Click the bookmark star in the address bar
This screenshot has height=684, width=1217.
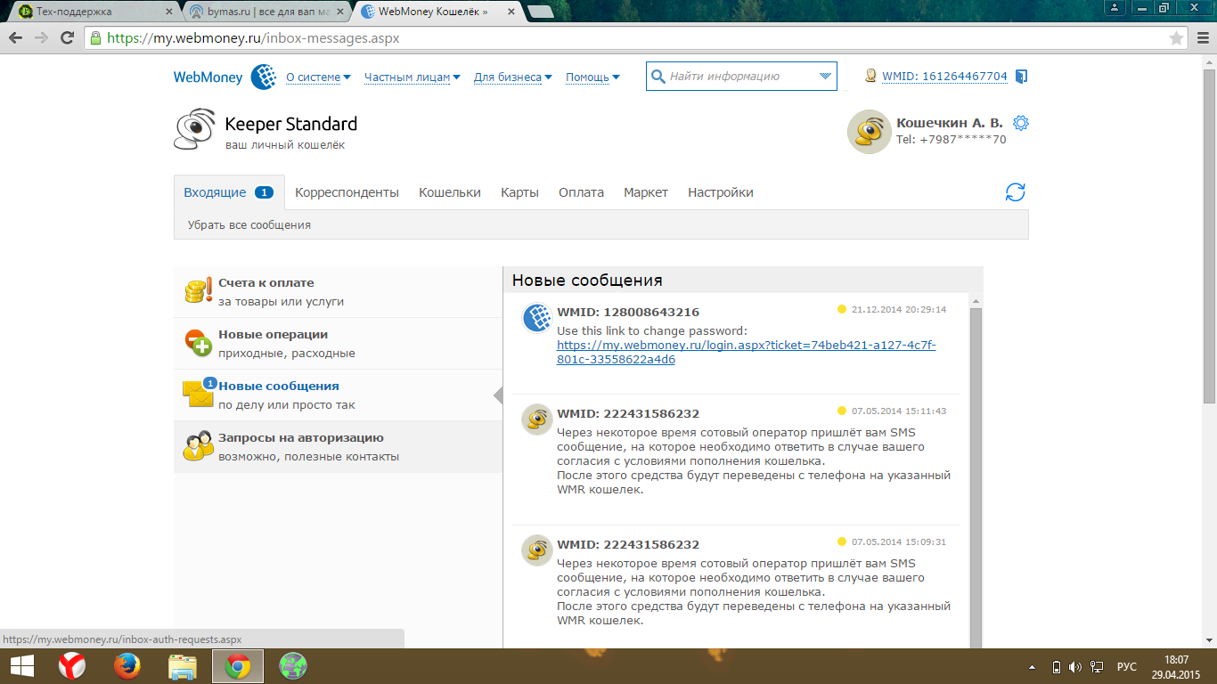point(1176,38)
